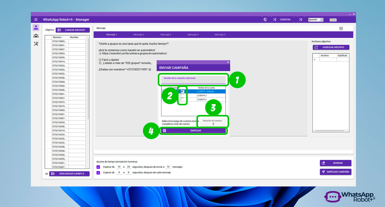Select the CUENTA 2 account name cell
Viewport: 385px width, 207px height.
211,95
